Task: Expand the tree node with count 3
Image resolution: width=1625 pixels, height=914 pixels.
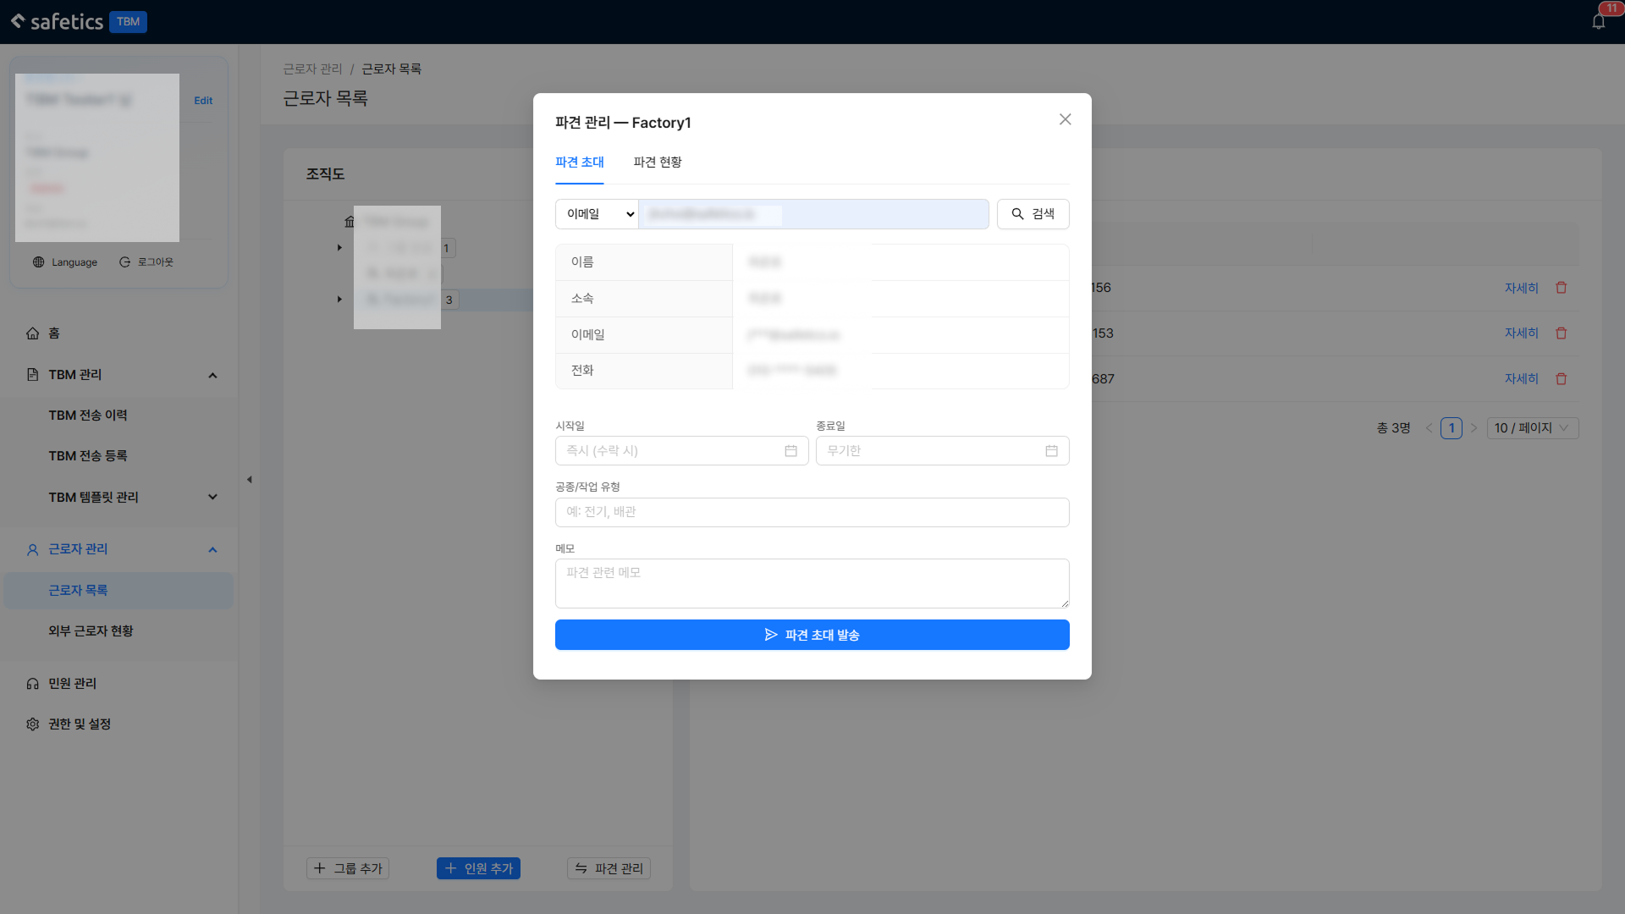Action: 339,300
